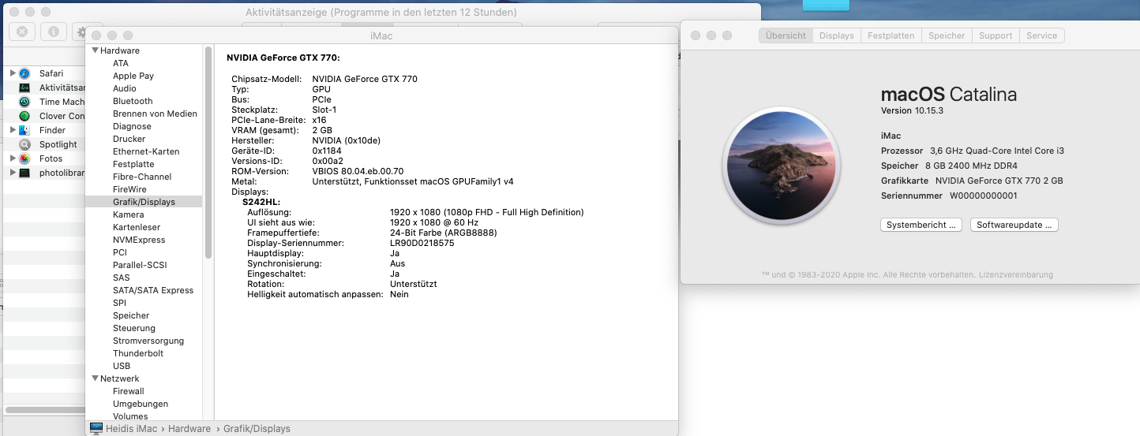
Task: Click the Time Machine icon in process list
Action: point(24,102)
